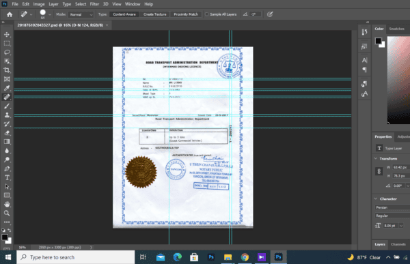Open the font size dropdown arrow

coord(401,226)
